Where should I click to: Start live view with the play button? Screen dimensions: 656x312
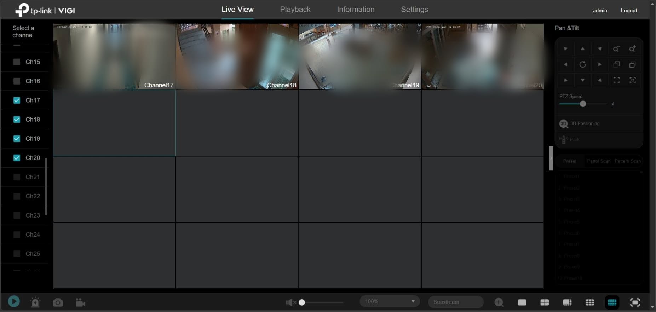click(x=14, y=302)
